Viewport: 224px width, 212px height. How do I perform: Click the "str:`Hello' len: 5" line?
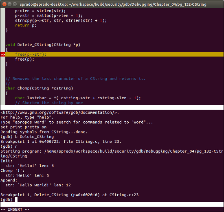(x=27, y=175)
